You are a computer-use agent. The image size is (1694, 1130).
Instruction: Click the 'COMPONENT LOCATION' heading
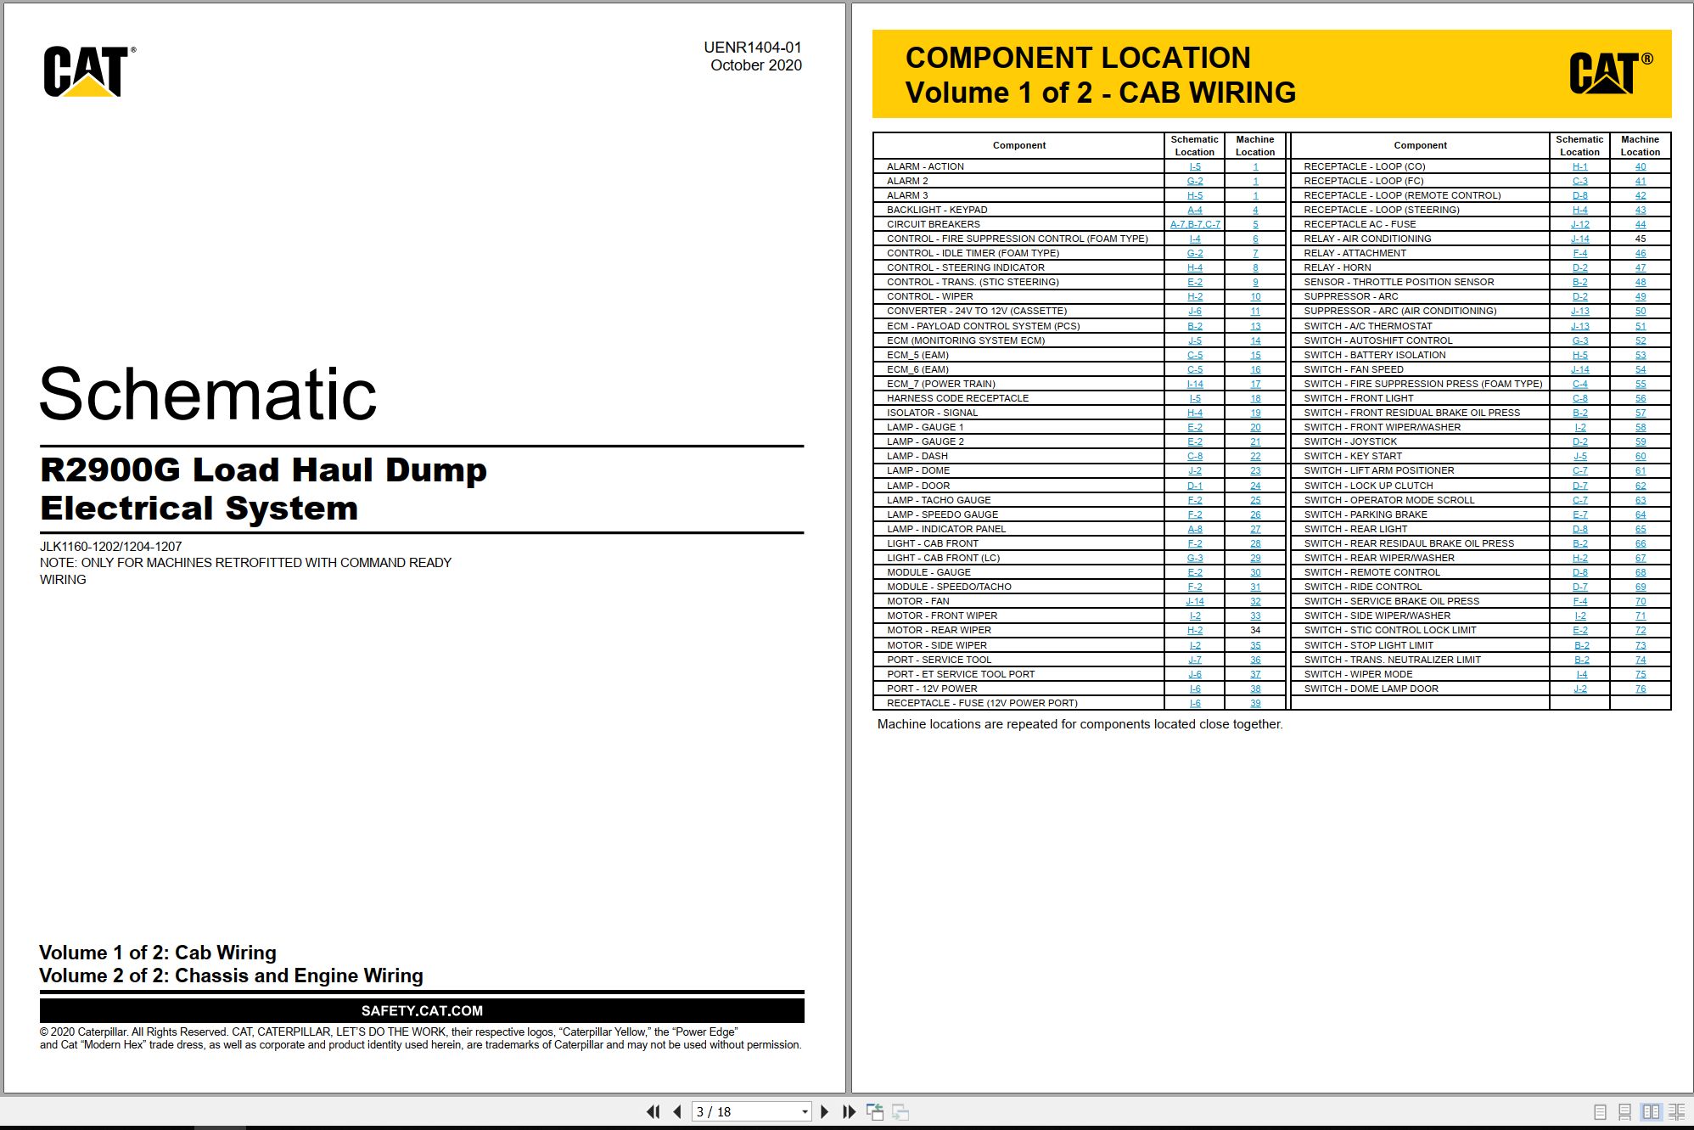(1078, 58)
